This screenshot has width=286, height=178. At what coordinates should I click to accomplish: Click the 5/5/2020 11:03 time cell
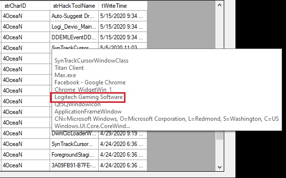123,46
